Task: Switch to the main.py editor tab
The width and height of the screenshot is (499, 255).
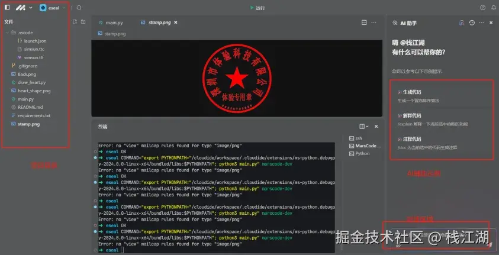Action: [111, 22]
